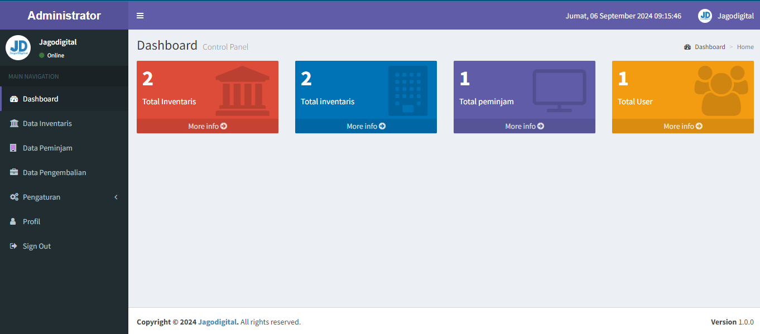
Task: Click the green Online status dot
Action: point(42,55)
